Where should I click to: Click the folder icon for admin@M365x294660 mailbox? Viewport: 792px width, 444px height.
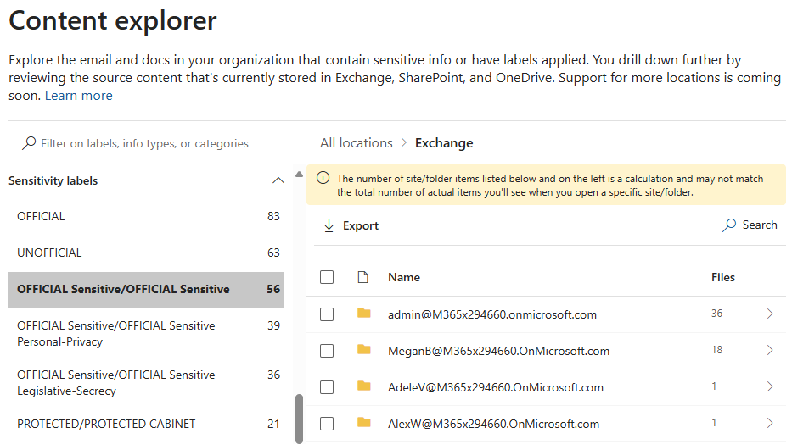pyautogui.click(x=363, y=314)
